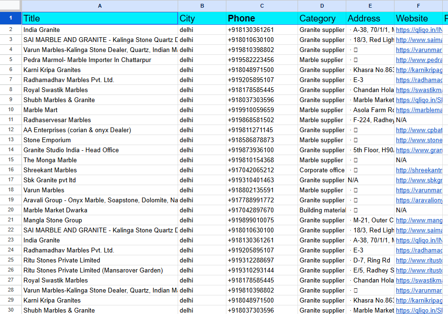Image resolution: width=448 pixels, height=314 pixels.
Task: Open shreekant marbles website link
Action: pyautogui.click(x=419, y=170)
